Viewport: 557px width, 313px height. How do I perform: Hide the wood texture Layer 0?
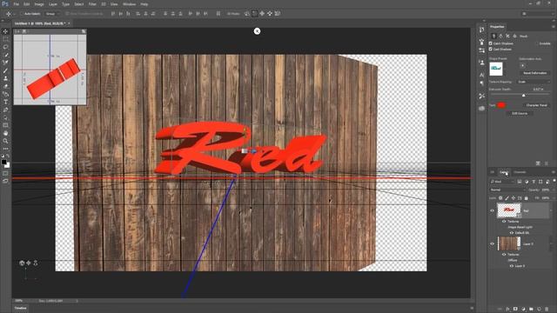point(493,243)
